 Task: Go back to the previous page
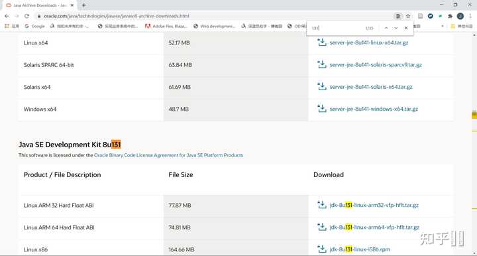click(7, 16)
